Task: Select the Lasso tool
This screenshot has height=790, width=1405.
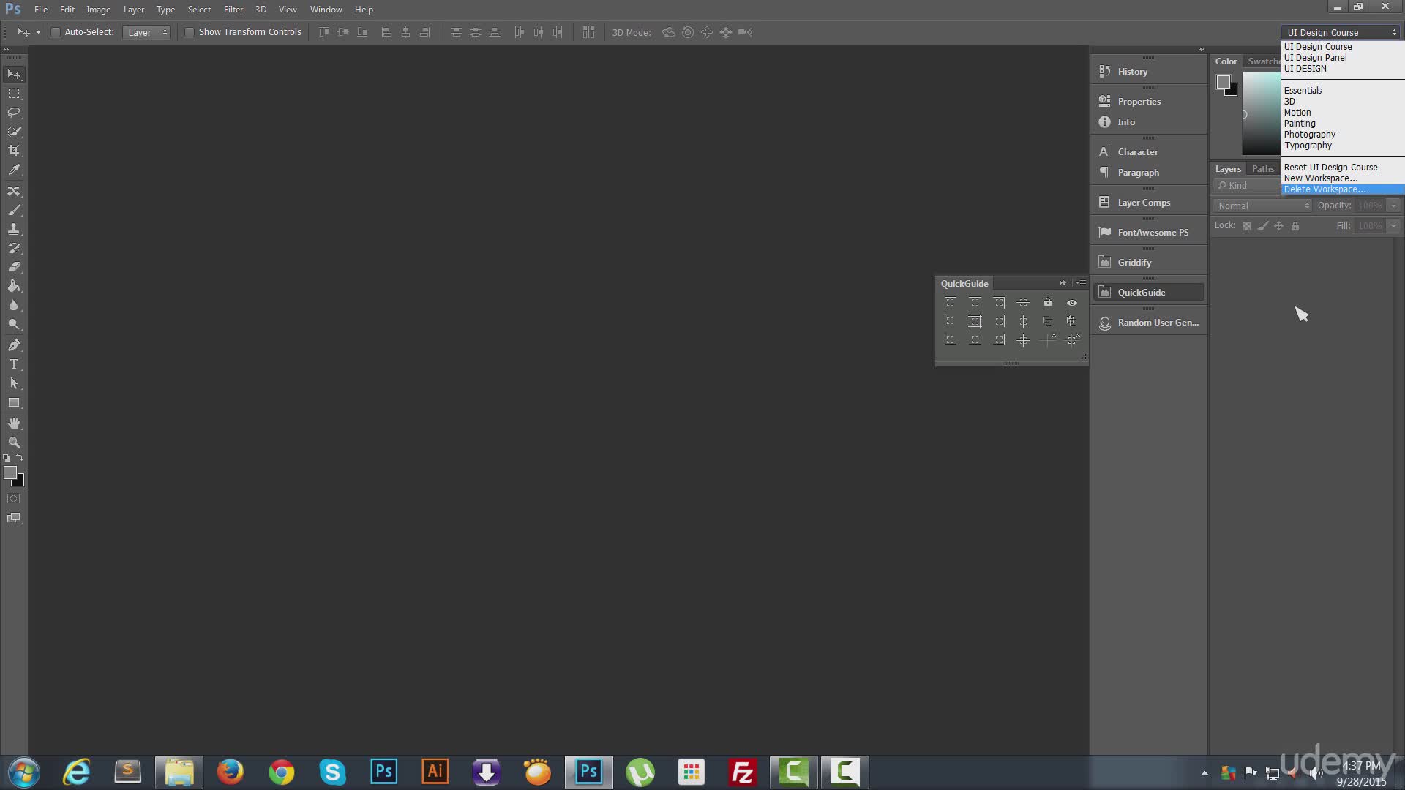Action: [14, 113]
